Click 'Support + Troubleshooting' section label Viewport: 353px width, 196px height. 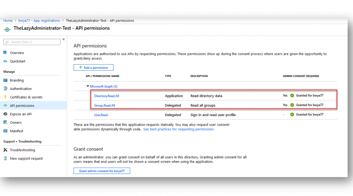tap(22, 142)
